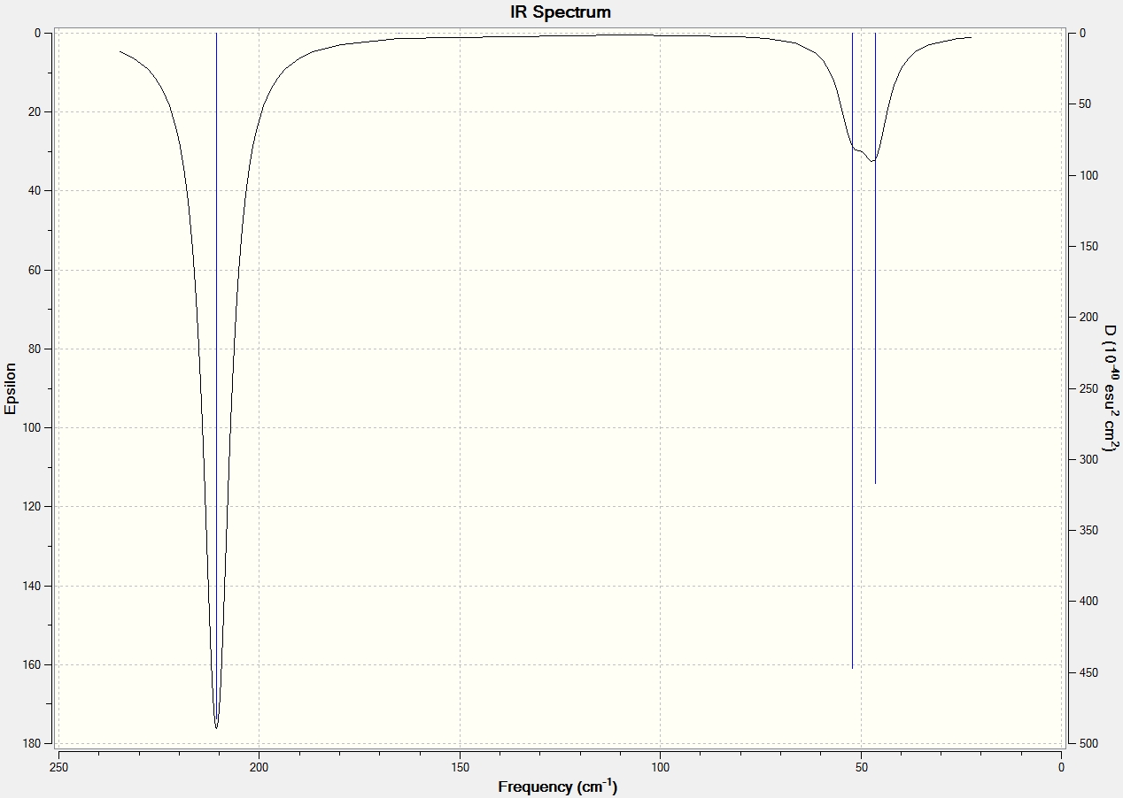Select the shorter blue stick line near 47 cm-1
The width and height of the screenshot is (1123, 798).
coord(875,258)
